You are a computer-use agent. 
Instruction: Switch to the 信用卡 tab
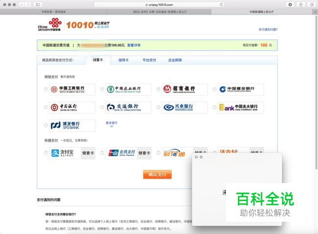[123, 60]
